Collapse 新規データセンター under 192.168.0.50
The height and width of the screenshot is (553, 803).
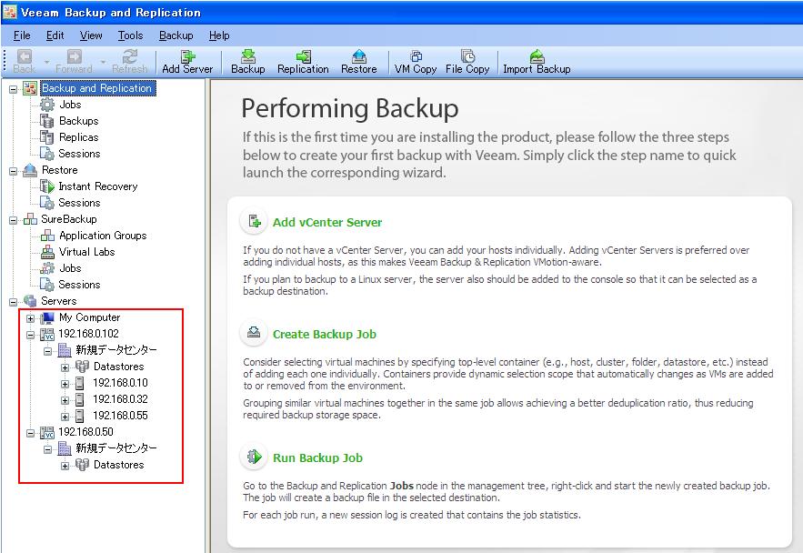tap(47, 449)
